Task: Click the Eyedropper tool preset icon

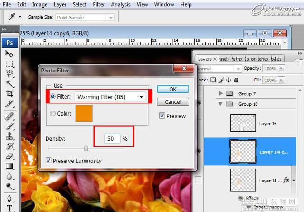Action: 11,17
